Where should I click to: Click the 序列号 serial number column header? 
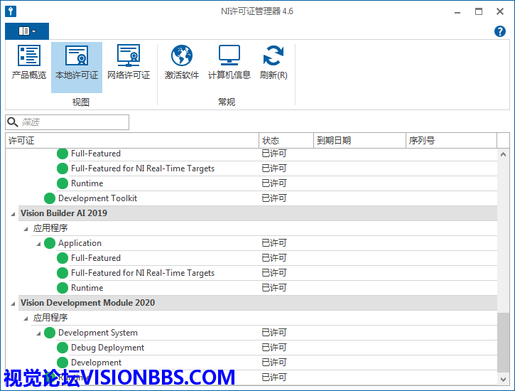[450, 141]
